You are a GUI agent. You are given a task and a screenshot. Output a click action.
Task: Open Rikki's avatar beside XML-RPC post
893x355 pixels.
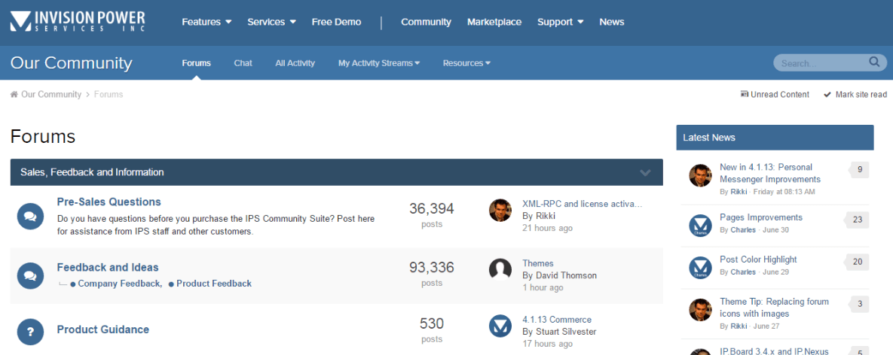(x=500, y=210)
